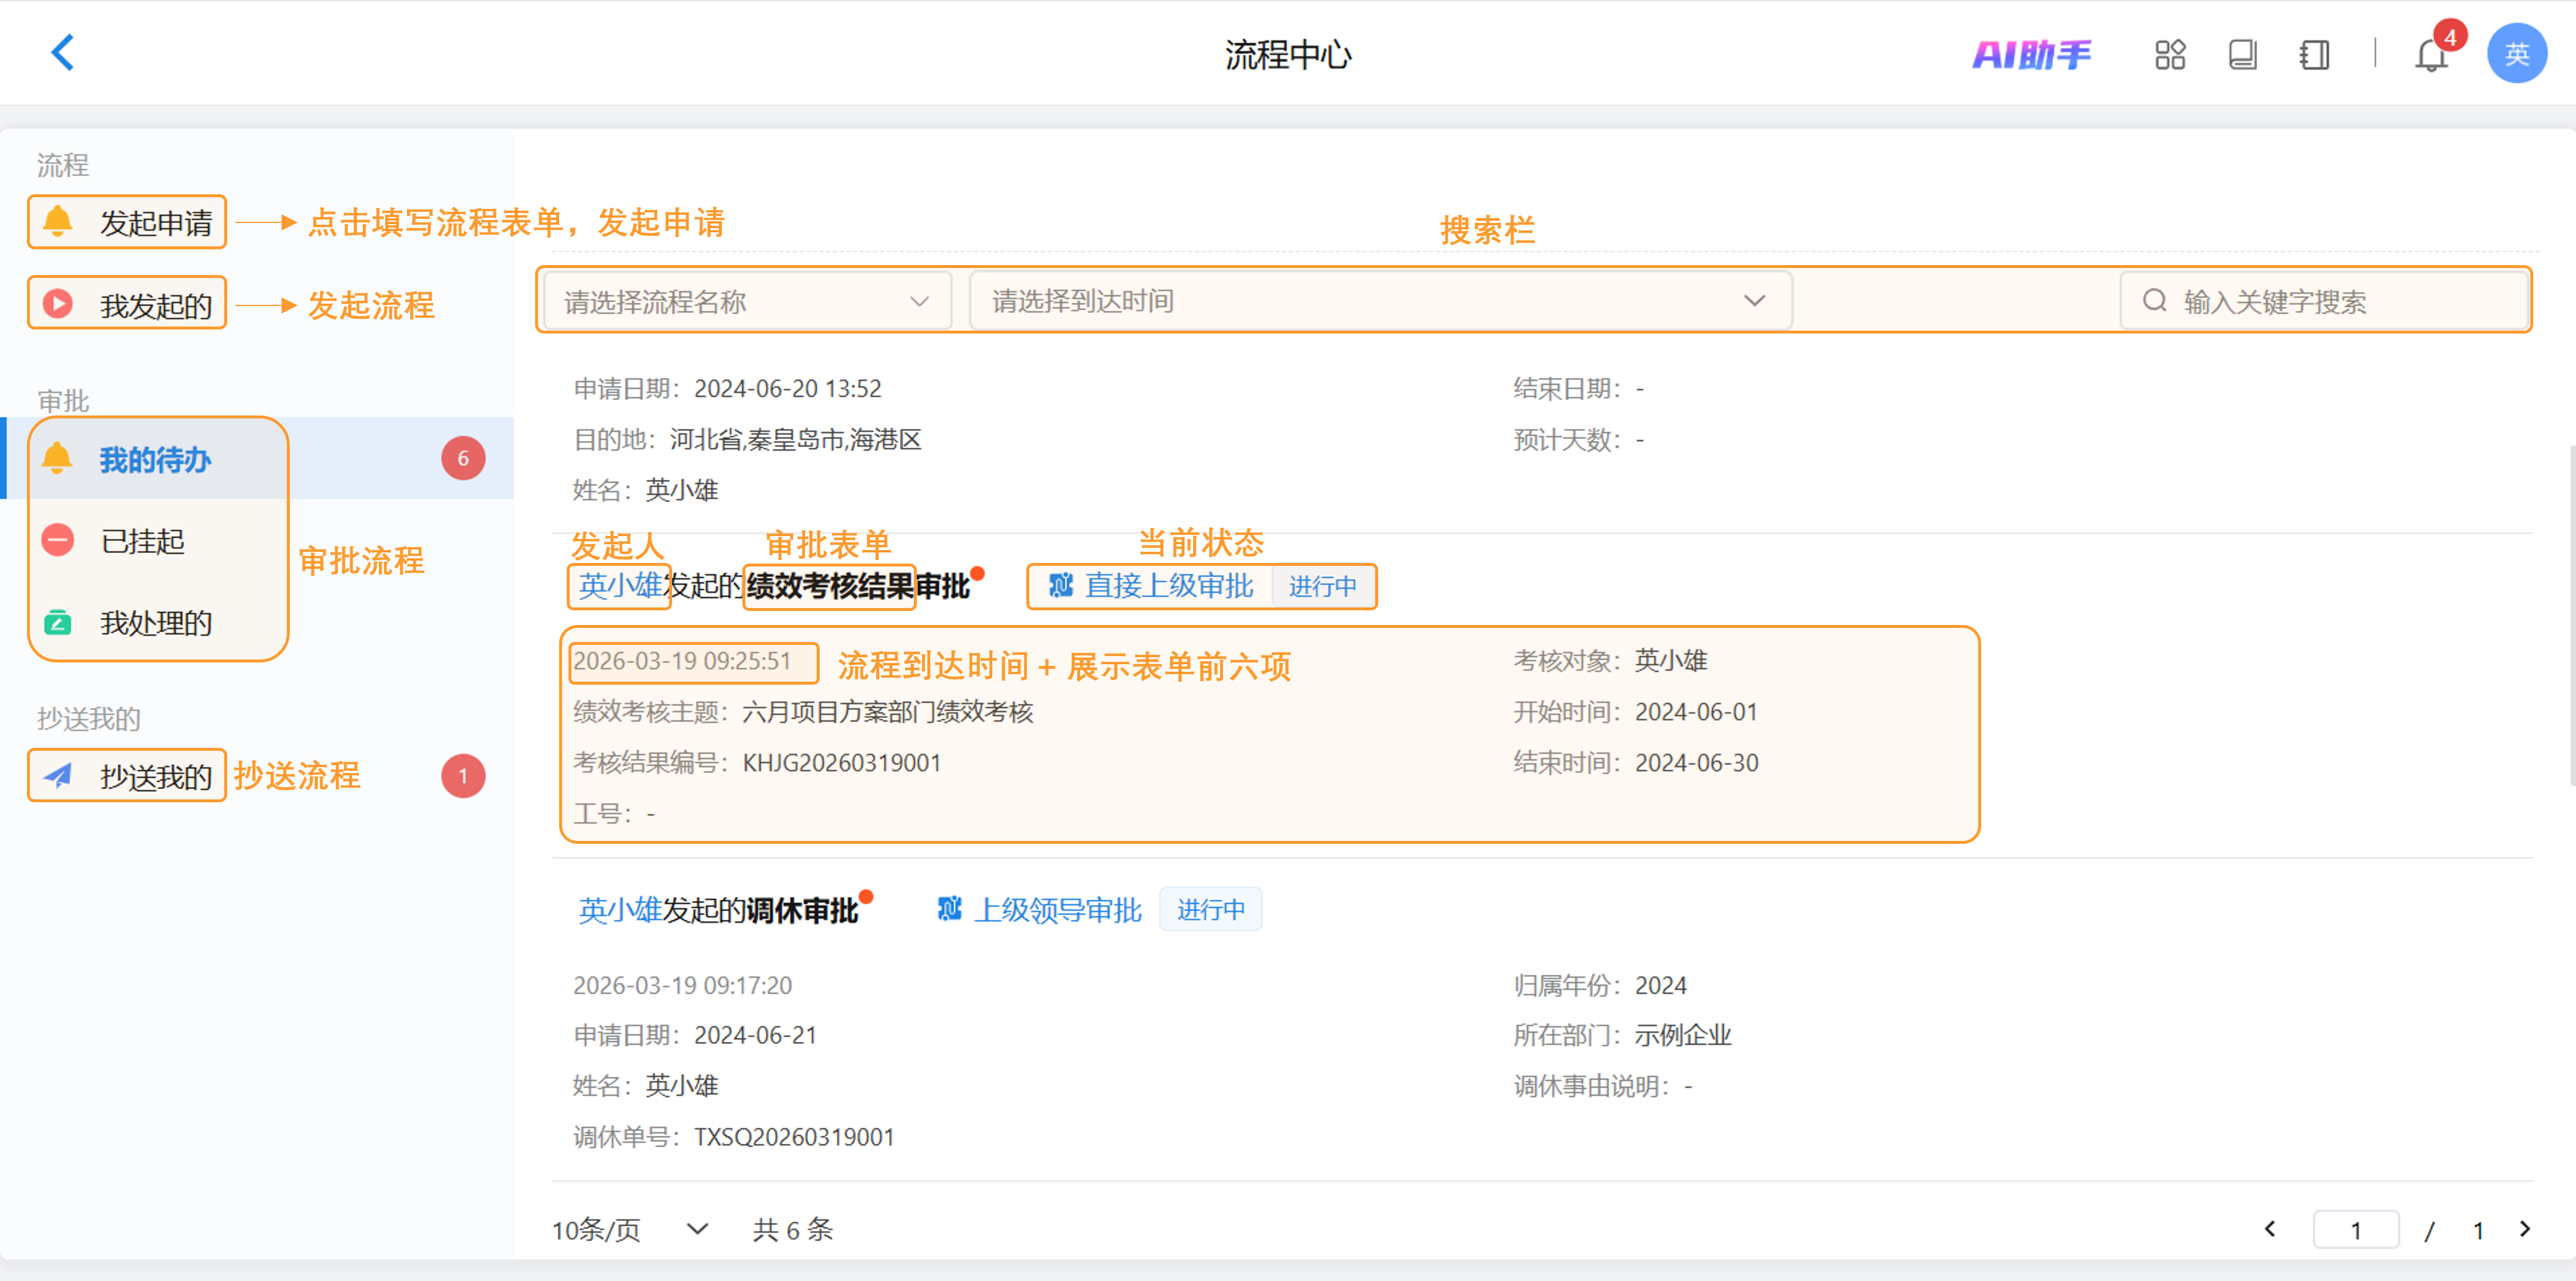Viewport: 2576px width, 1281px height.
Task: Click the search magnifier icon
Action: coord(2154,301)
